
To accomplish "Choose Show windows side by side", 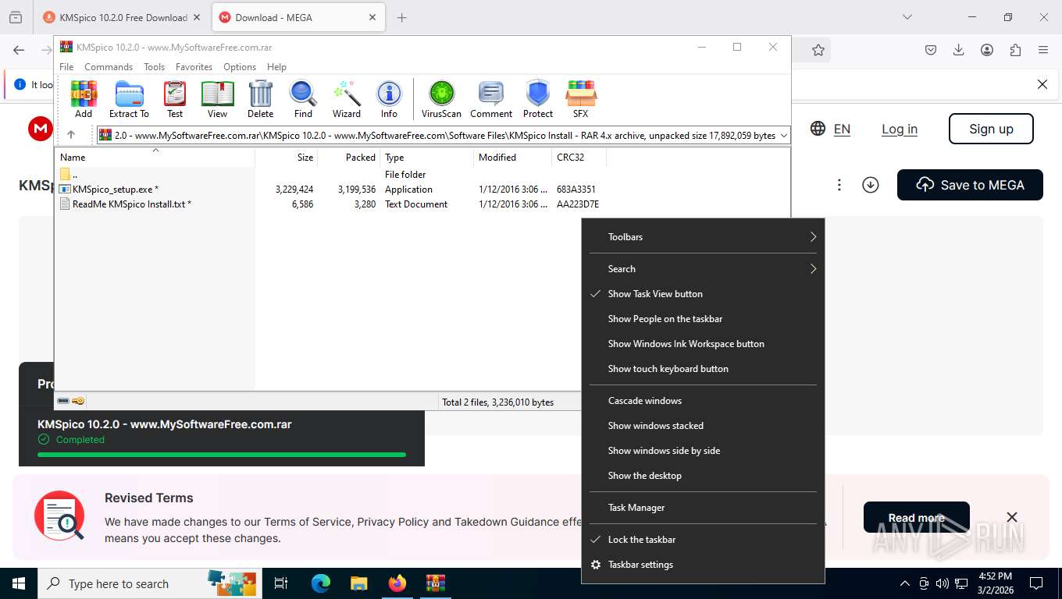I will point(703,451).
